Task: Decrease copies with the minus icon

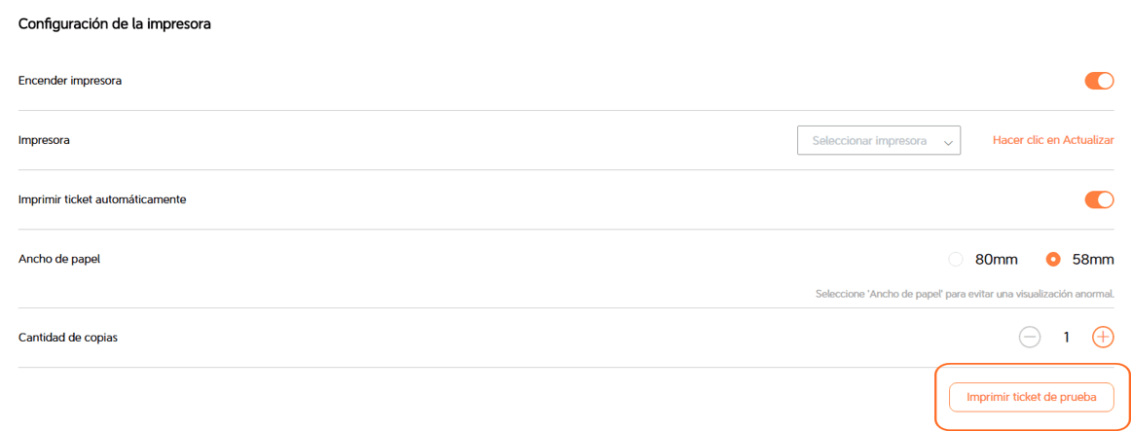Action: [1030, 337]
